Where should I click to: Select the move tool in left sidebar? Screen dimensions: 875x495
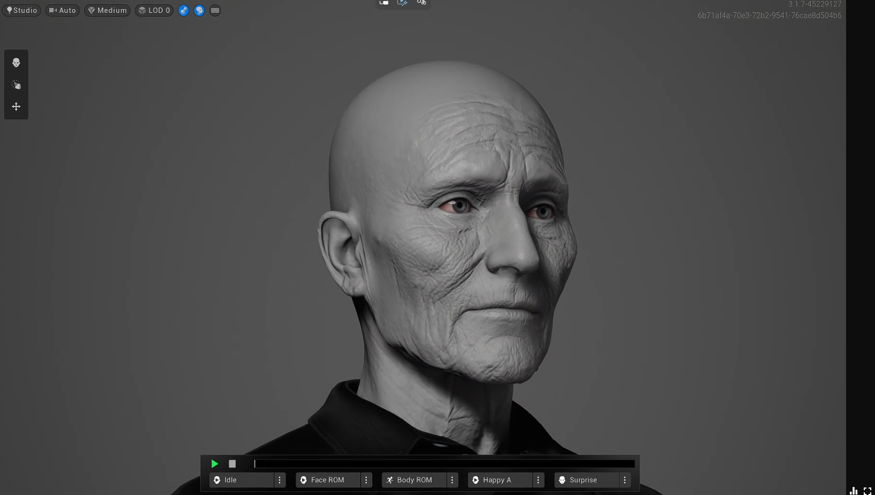click(x=16, y=106)
